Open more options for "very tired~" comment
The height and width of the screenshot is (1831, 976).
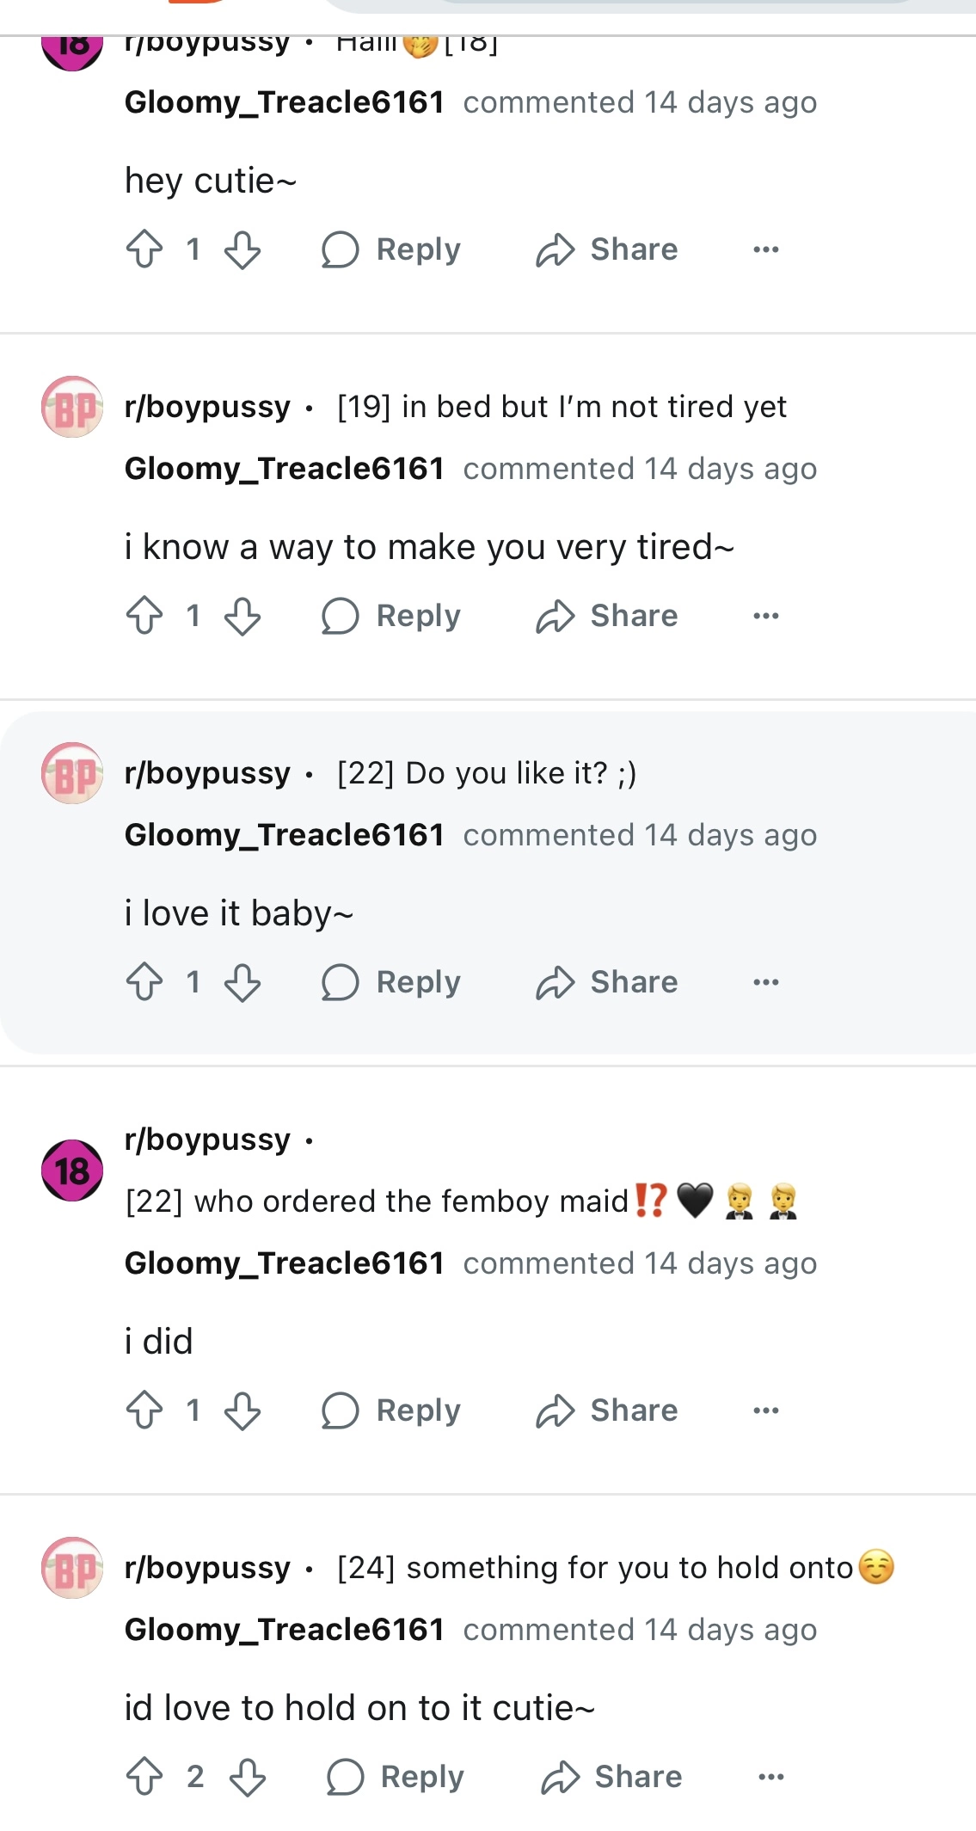click(x=765, y=616)
